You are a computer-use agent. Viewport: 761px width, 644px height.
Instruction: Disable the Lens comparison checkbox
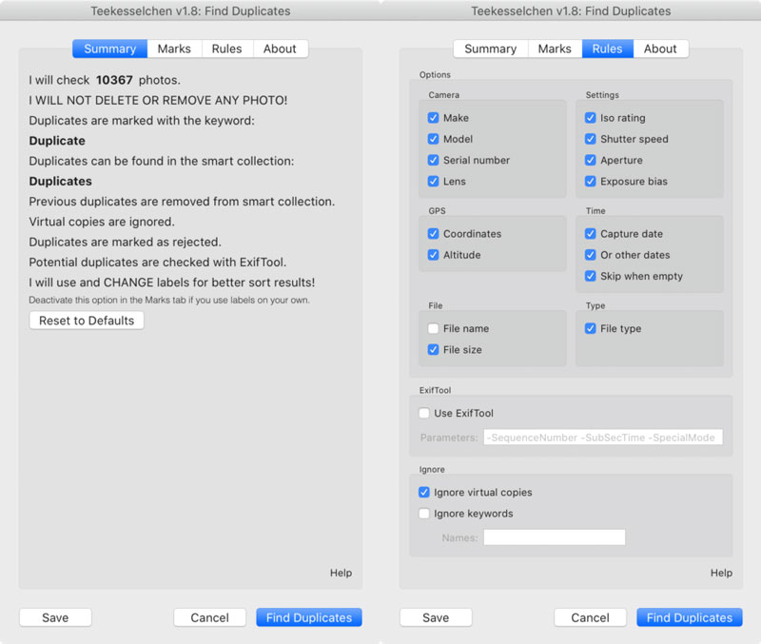pyautogui.click(x=434, y=181)
